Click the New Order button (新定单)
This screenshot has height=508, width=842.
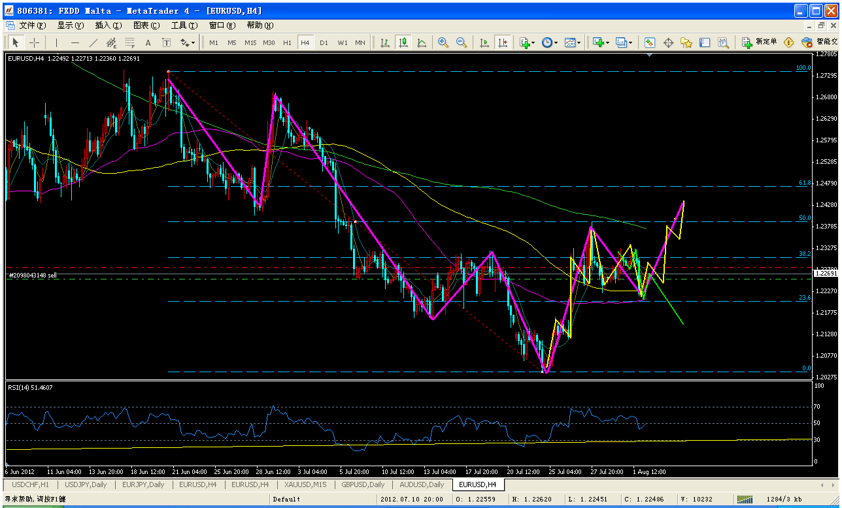click(760, 42)
